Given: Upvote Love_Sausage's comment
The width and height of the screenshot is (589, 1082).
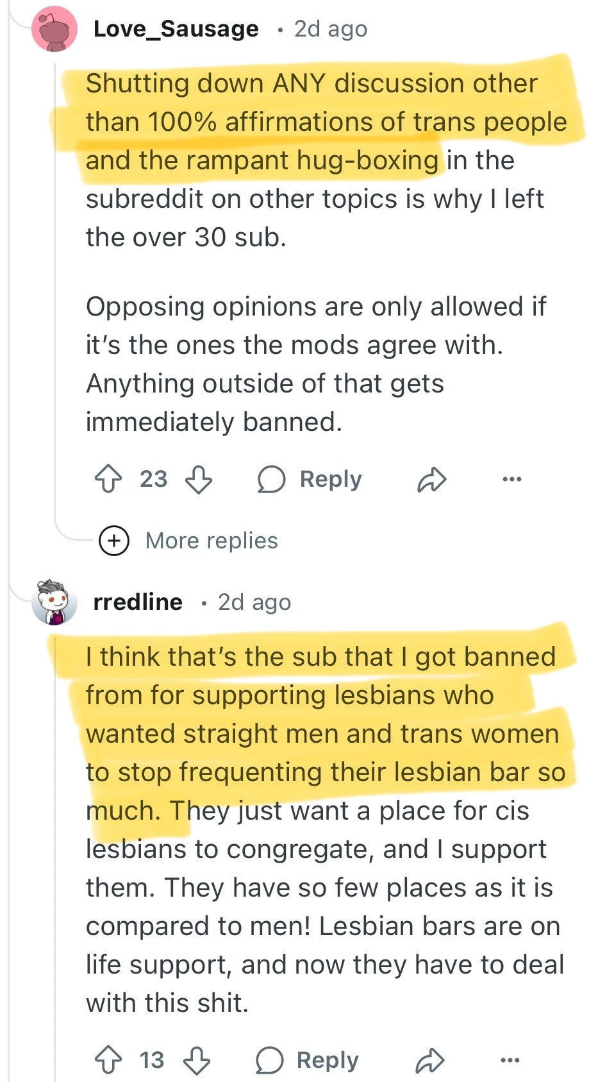Looking at the screenshot, I should (108, 479).
